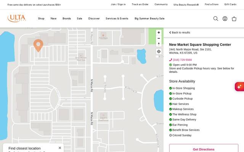
Task: Open the Services & Events menu
Action: (x=117, y=19)
